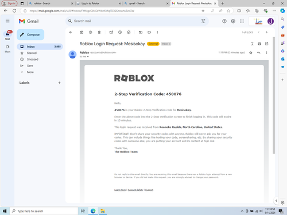Show hidden system tray icons
The height and width of the screenshot is (215, 287).
[242, 211]
